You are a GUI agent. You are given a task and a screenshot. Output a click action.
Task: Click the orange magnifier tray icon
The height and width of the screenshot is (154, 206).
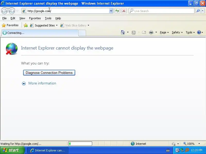pos(187,150)
